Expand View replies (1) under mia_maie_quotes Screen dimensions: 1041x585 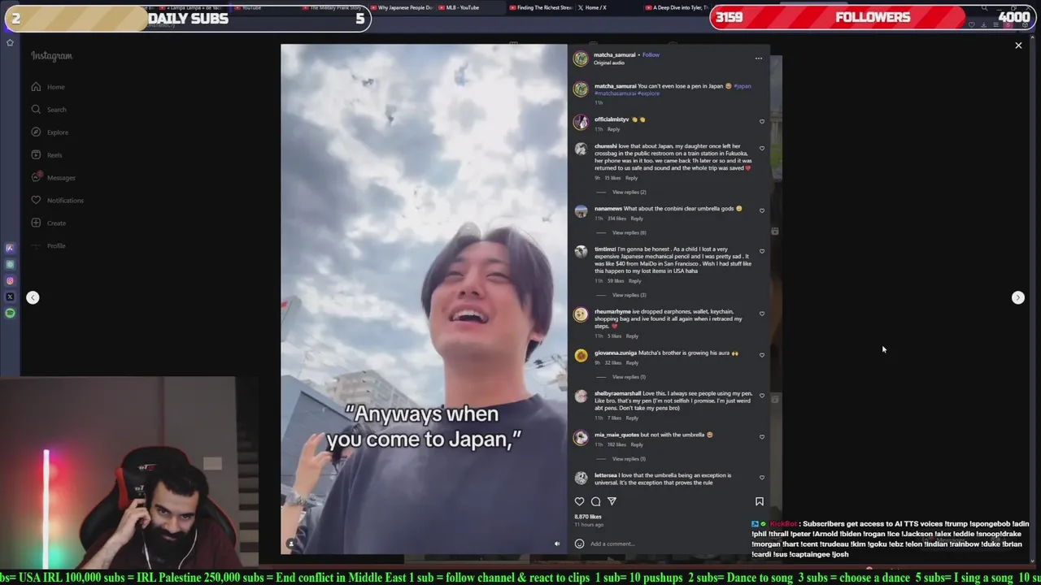(x=629, y=459)
